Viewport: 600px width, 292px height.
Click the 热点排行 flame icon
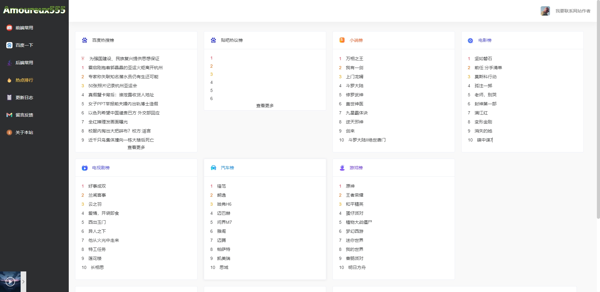coord(9,80)
